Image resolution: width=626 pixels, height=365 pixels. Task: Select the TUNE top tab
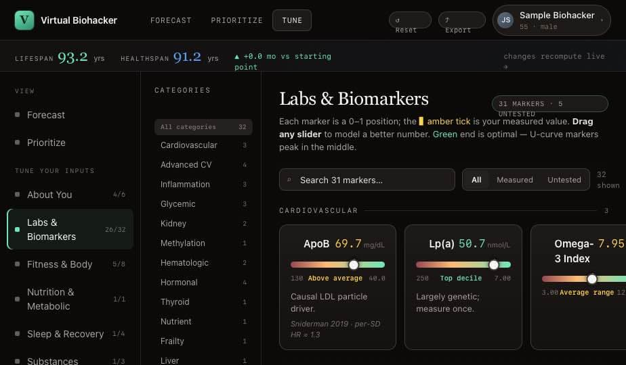pos(292,20)
